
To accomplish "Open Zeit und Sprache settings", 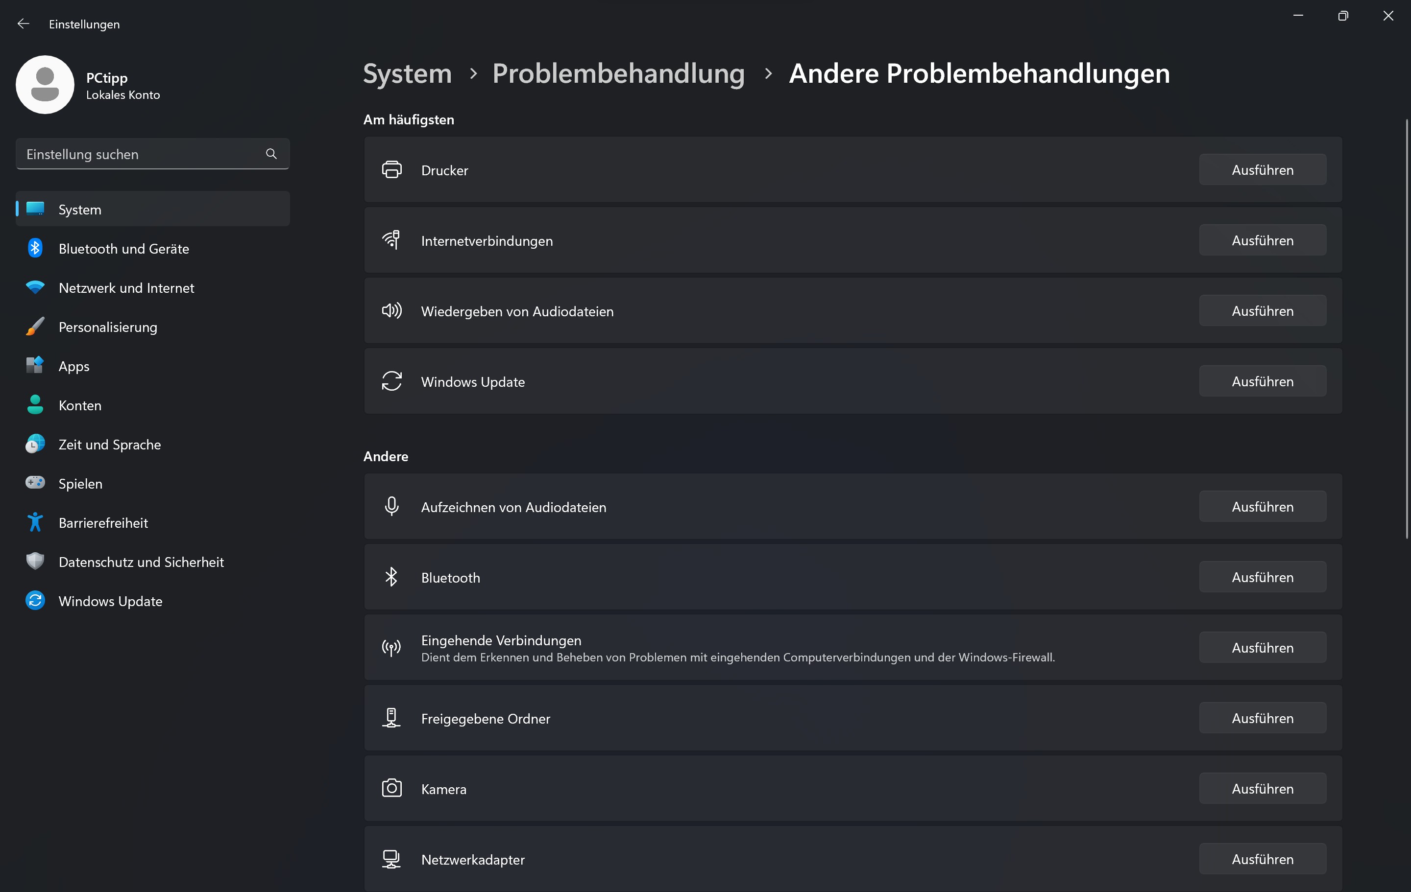I will (153, 444).
